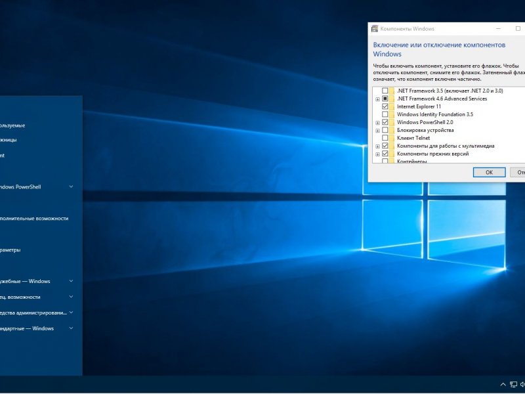Select the 'Компоненты для работы с мультимедиа' label

coord(446,146)
